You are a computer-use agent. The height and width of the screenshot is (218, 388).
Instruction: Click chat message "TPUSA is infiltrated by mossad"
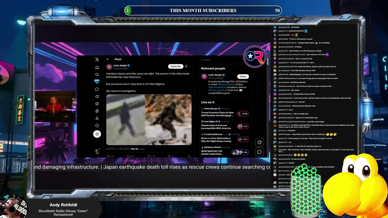click(301, 39)
